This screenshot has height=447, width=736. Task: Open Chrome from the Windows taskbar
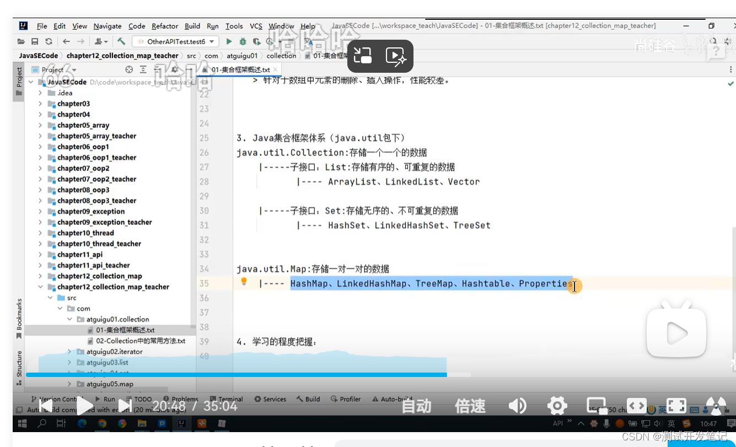pos(102,424)
